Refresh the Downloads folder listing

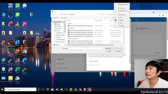click(x=102, y=14)
